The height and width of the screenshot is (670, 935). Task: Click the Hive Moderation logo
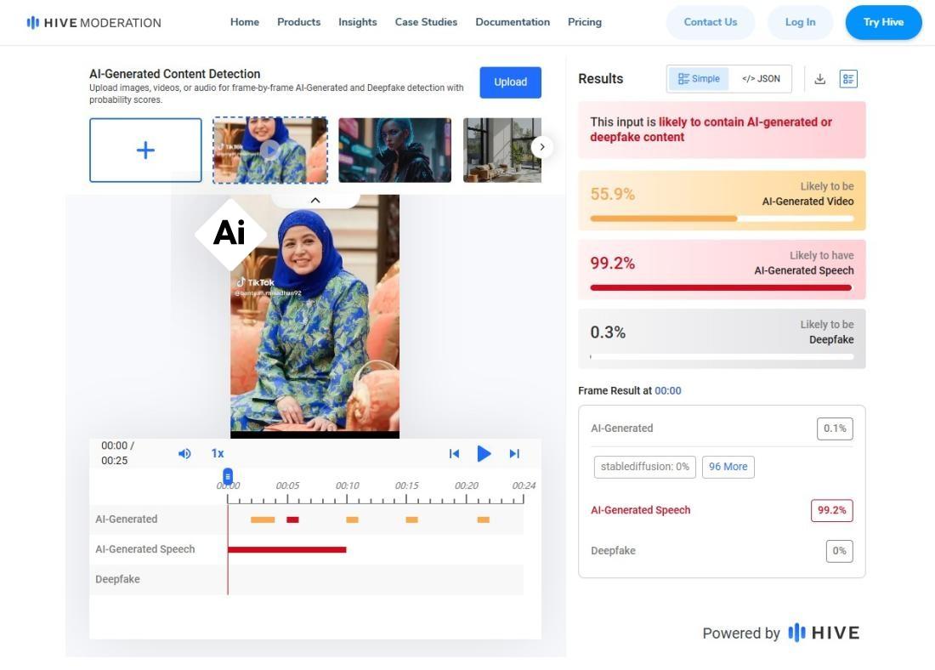93,22
